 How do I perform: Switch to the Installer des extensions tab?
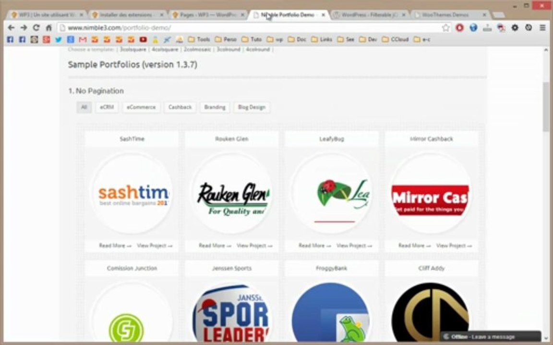pos(127,15)
